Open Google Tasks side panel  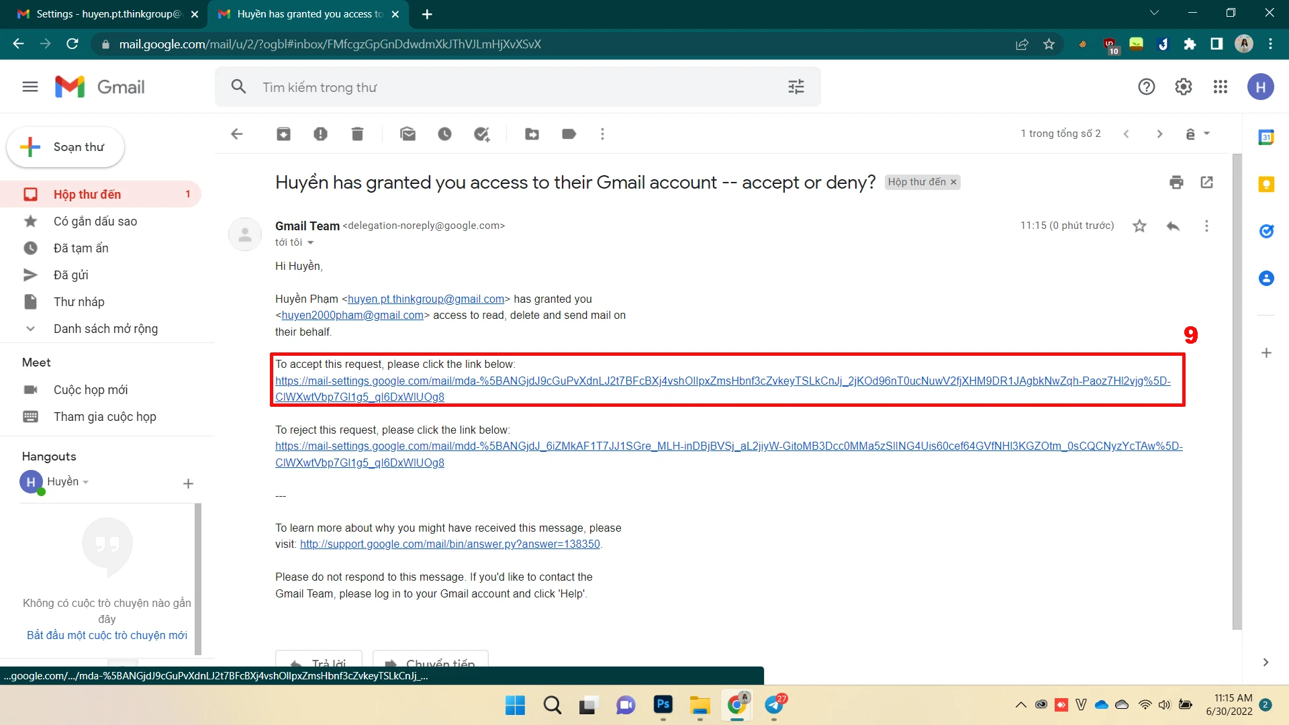coord(1266,232)
